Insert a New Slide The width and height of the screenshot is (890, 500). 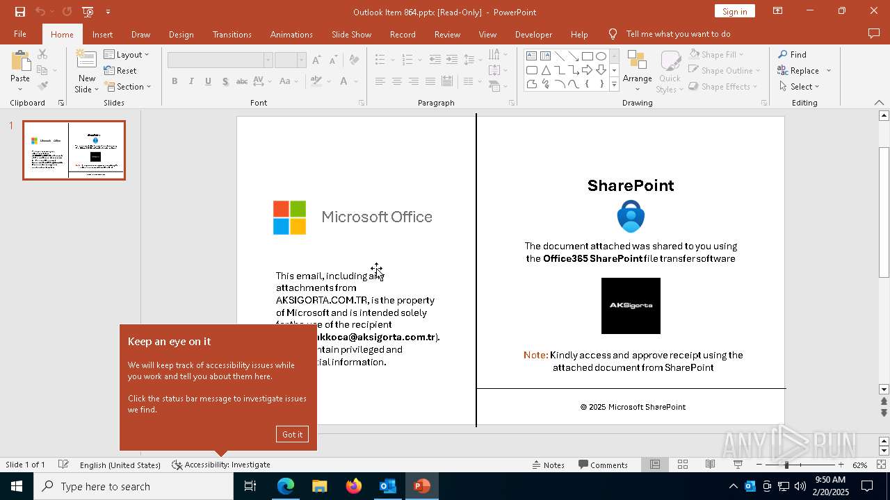pyautogui.click(x=87, y=72)
